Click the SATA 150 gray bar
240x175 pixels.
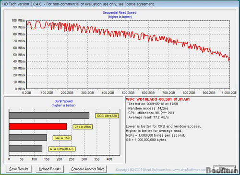(28, 138)
